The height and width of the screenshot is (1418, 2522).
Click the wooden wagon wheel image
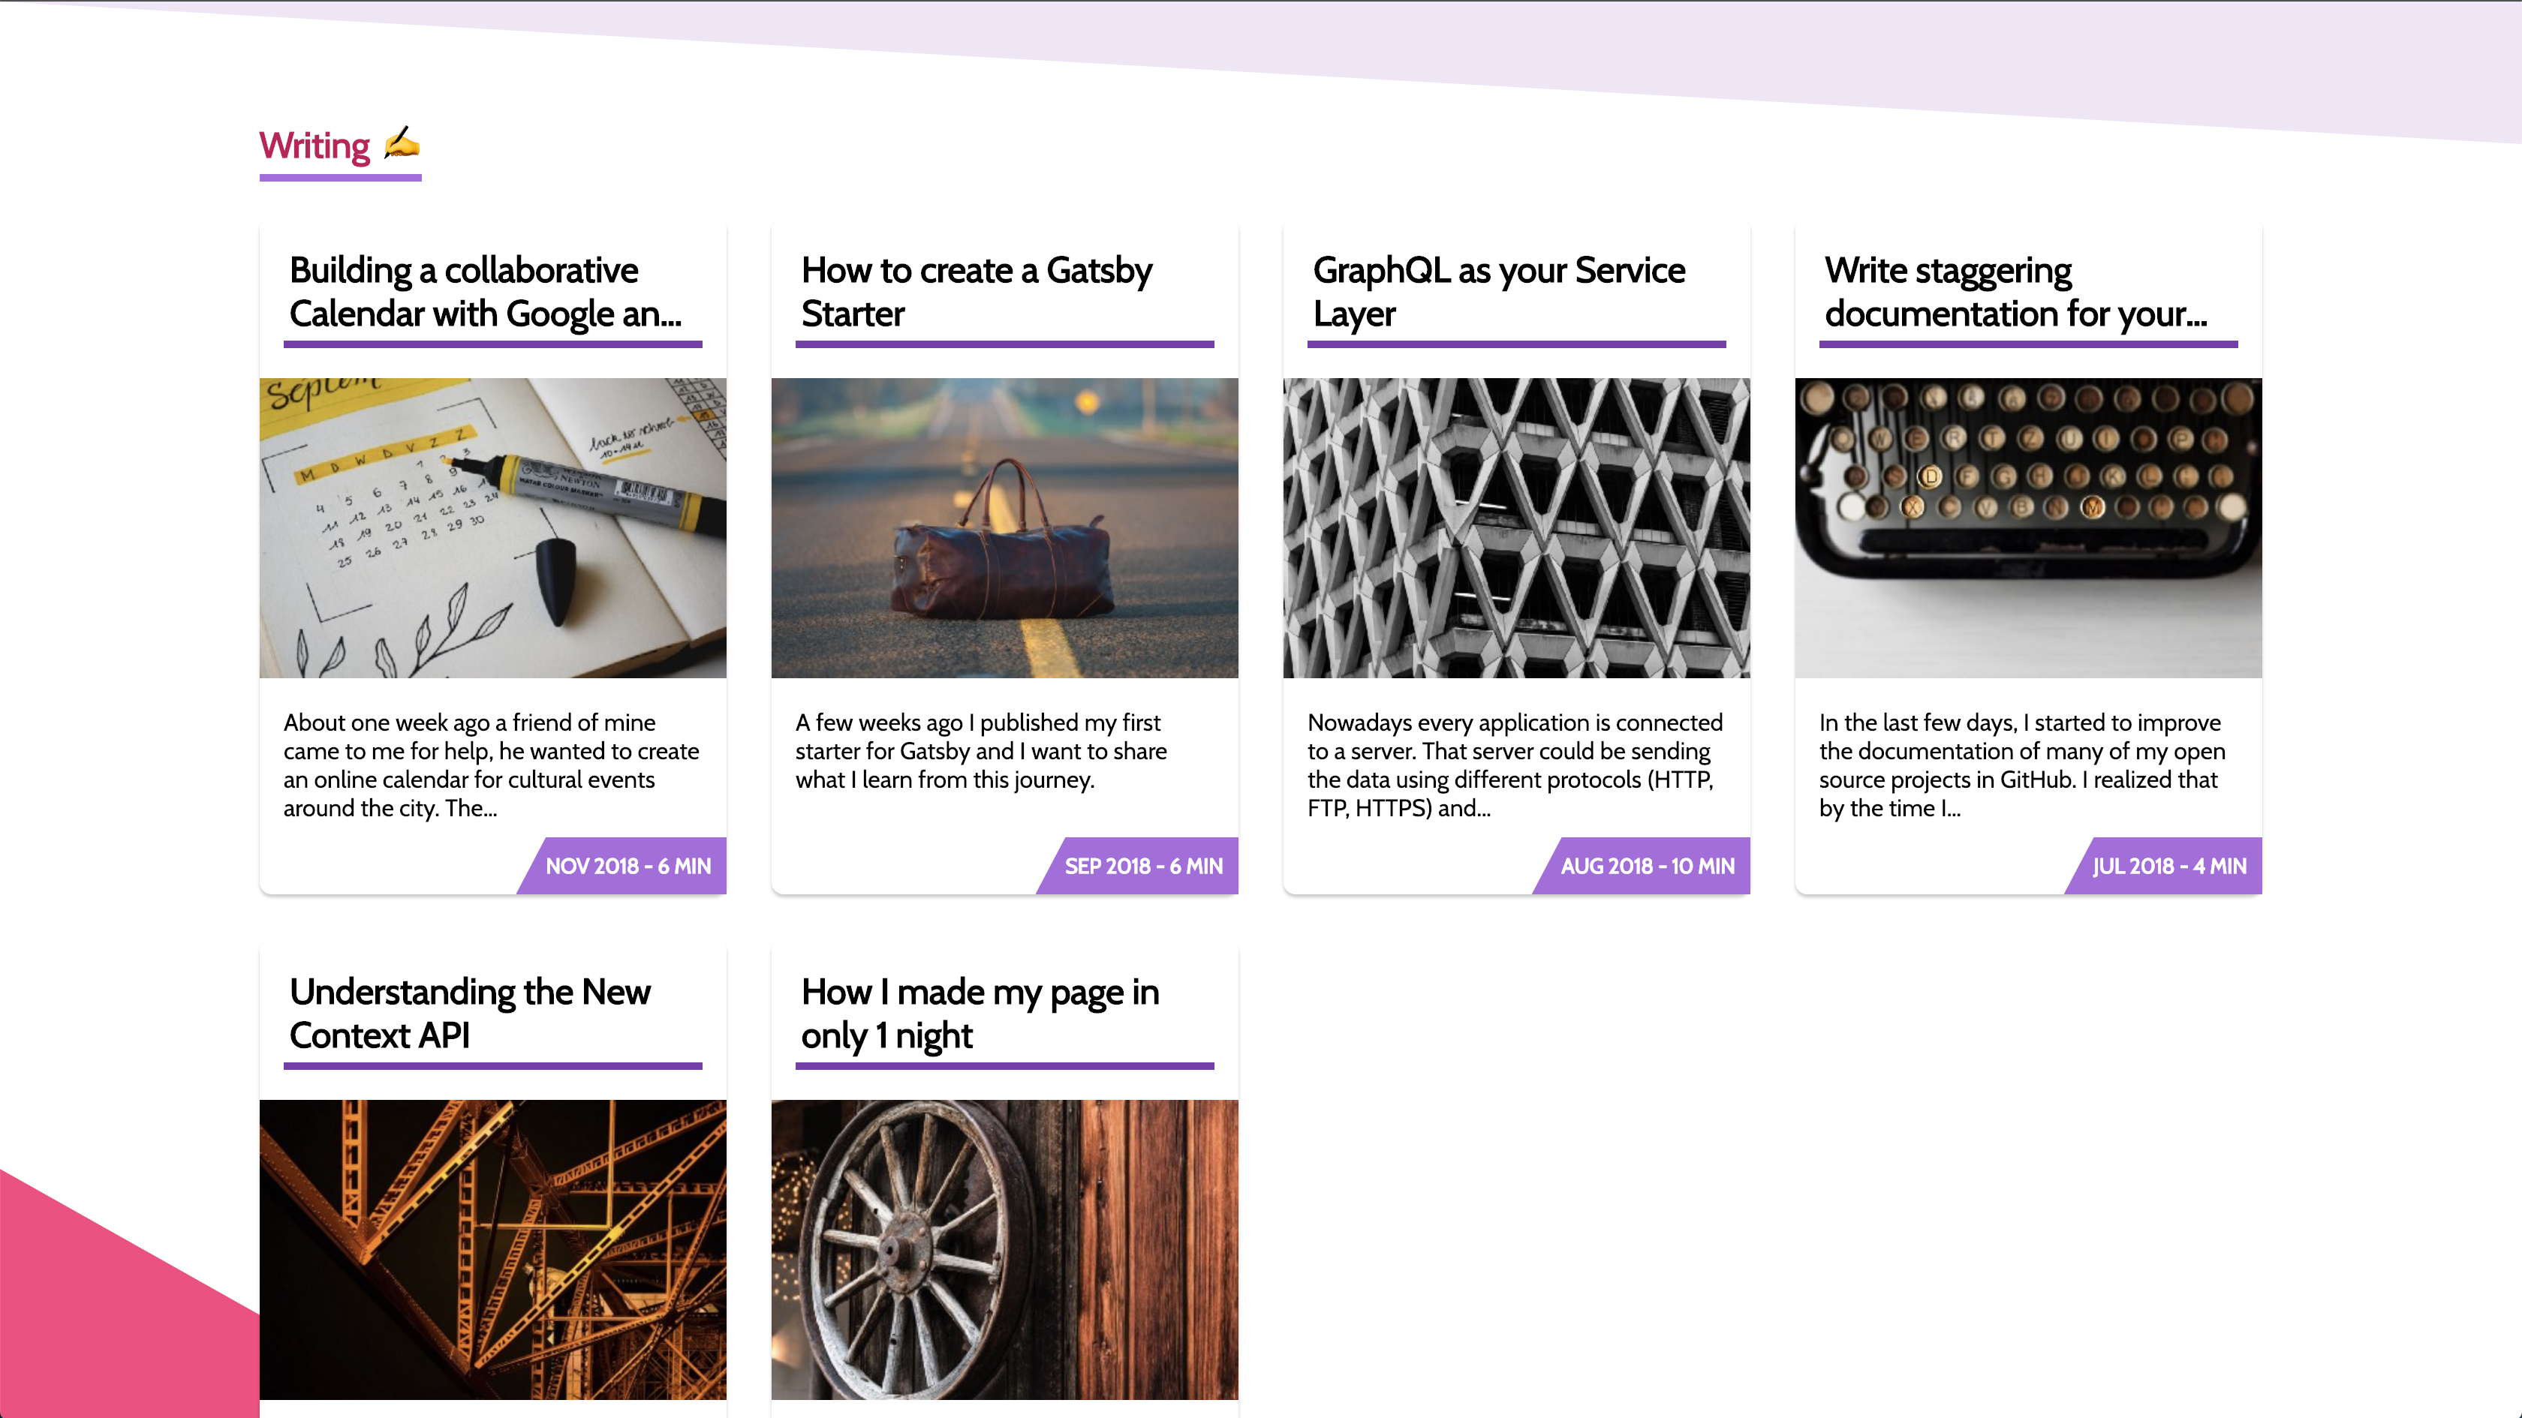tap(1004, 1248)
